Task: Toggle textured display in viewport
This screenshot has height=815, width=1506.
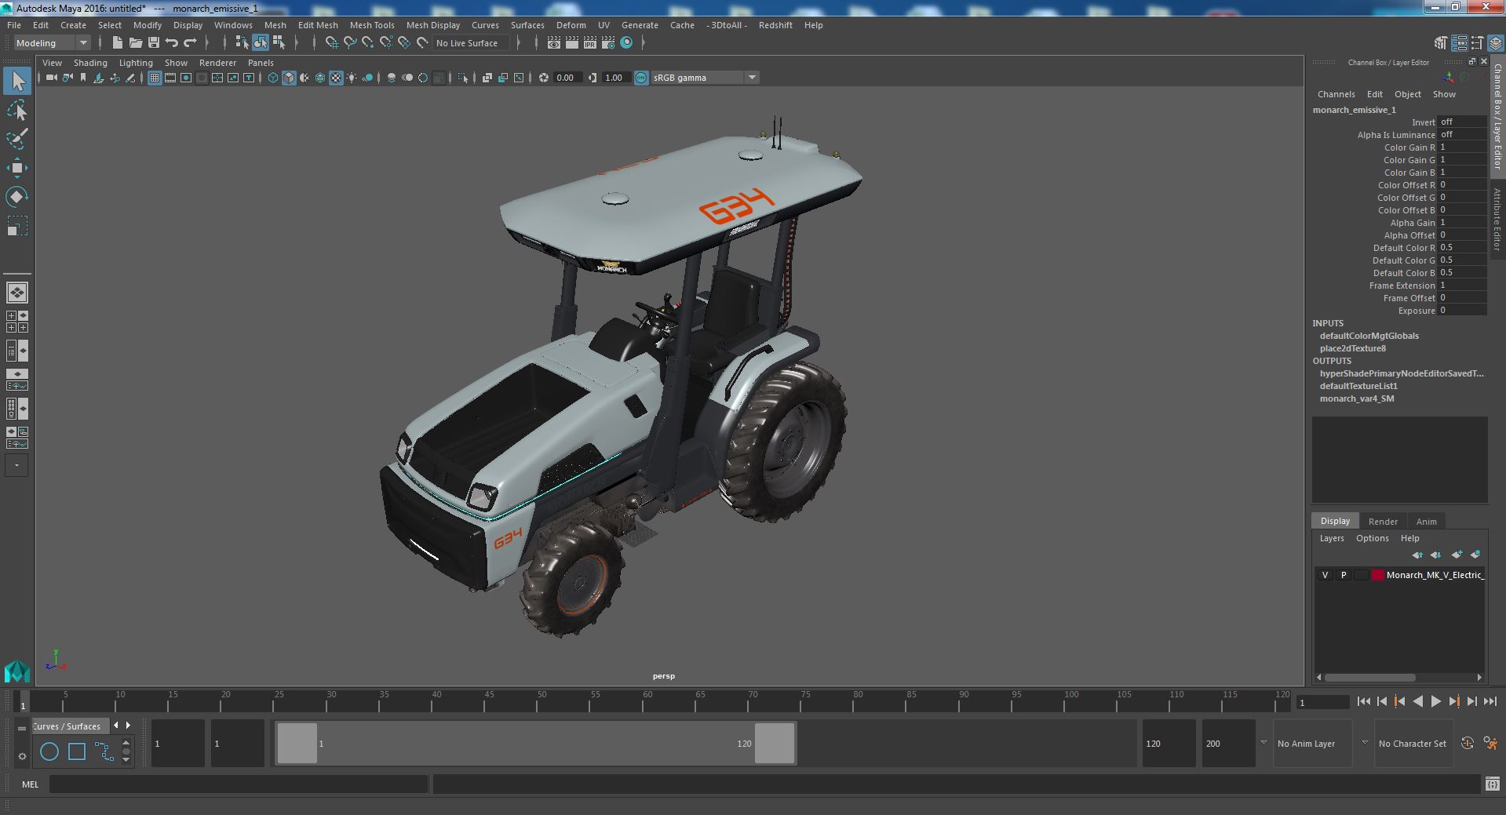Action: [336, 78]
